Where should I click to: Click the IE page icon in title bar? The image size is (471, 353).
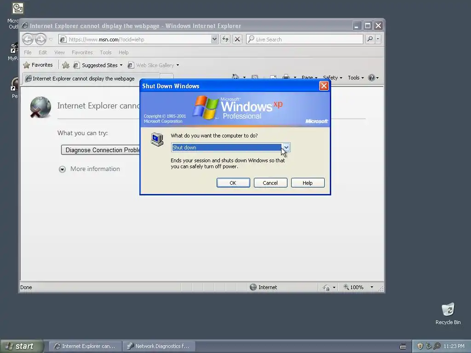click(25, 26)
